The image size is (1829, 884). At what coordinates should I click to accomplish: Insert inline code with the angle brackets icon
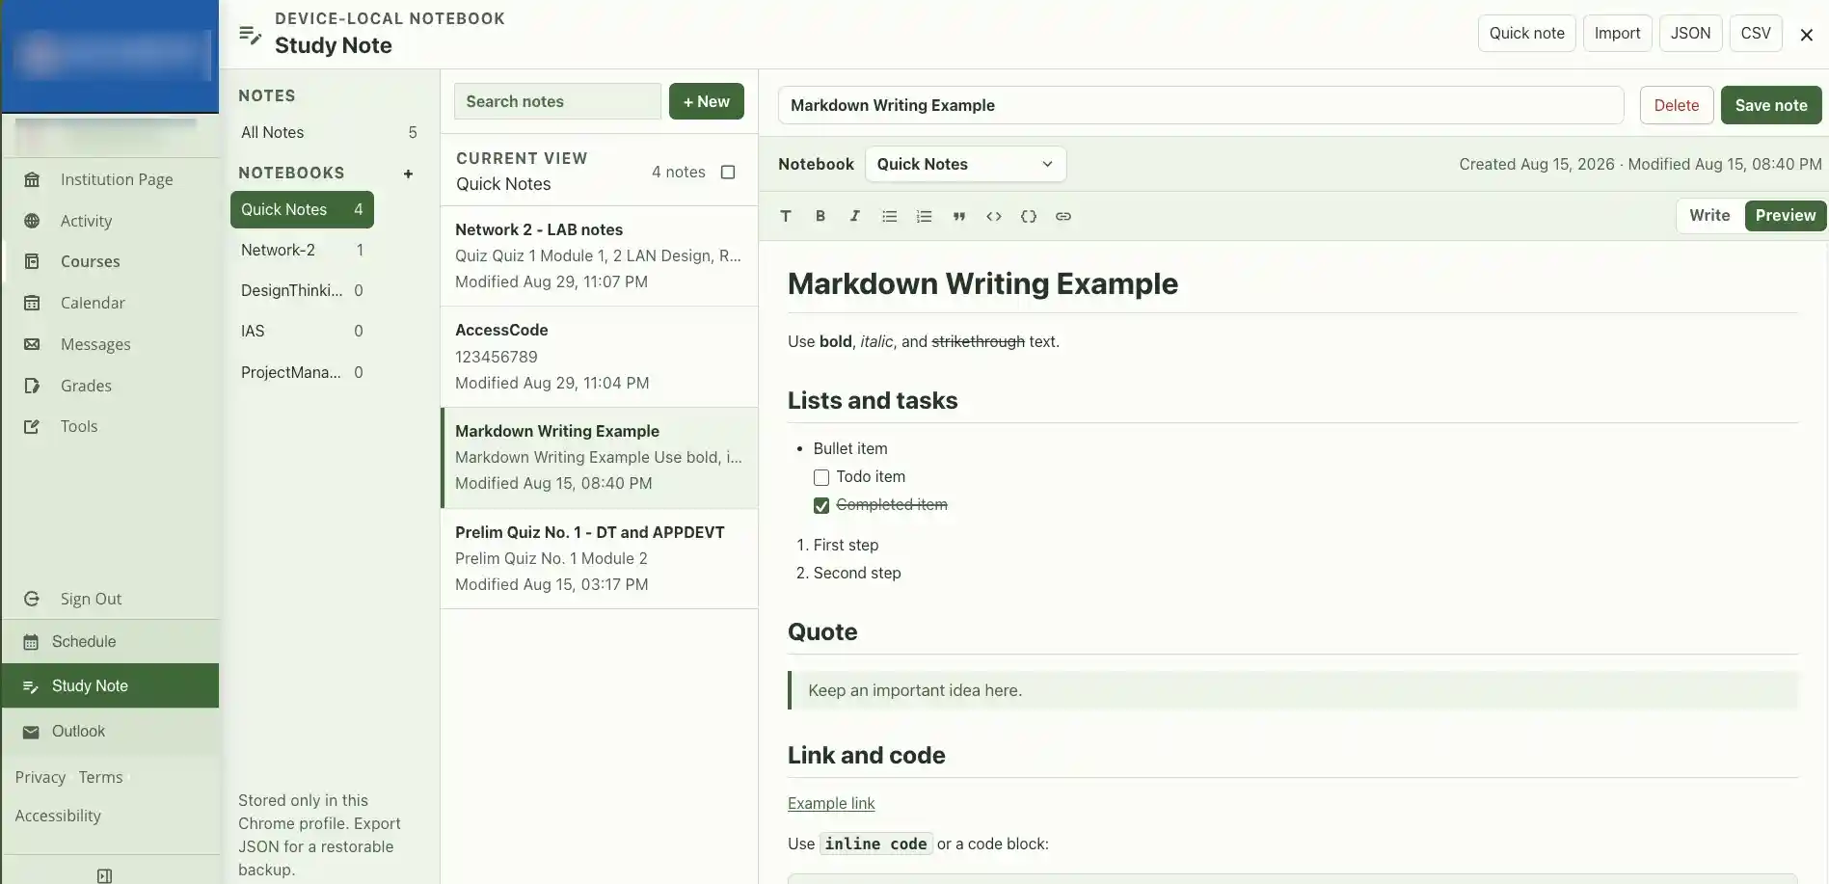[993, 216]
